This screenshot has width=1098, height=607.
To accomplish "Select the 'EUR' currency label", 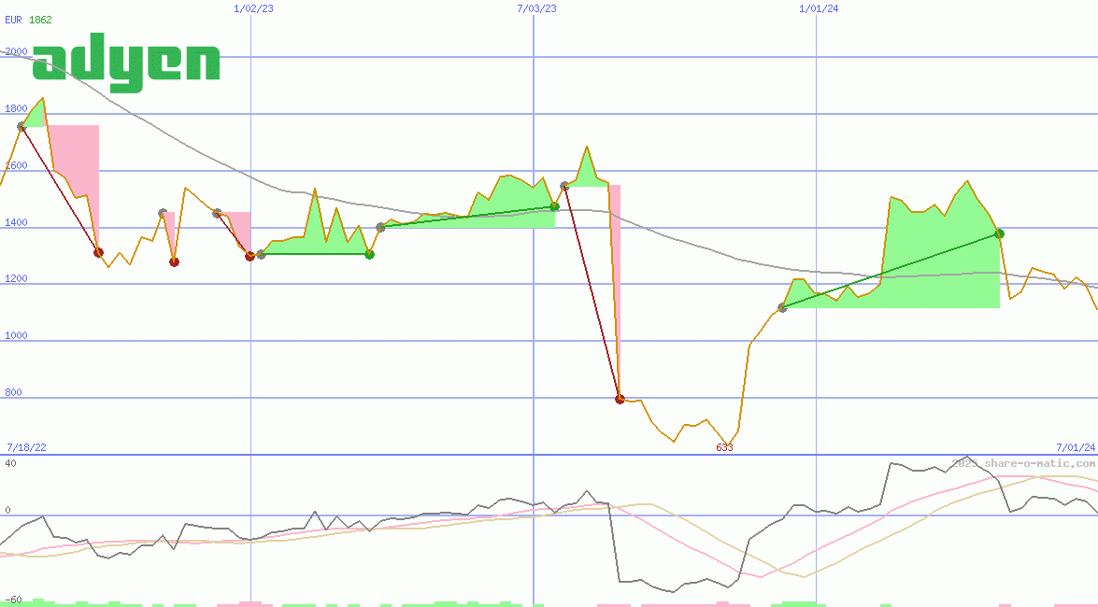I will click(x=13, y=21).
